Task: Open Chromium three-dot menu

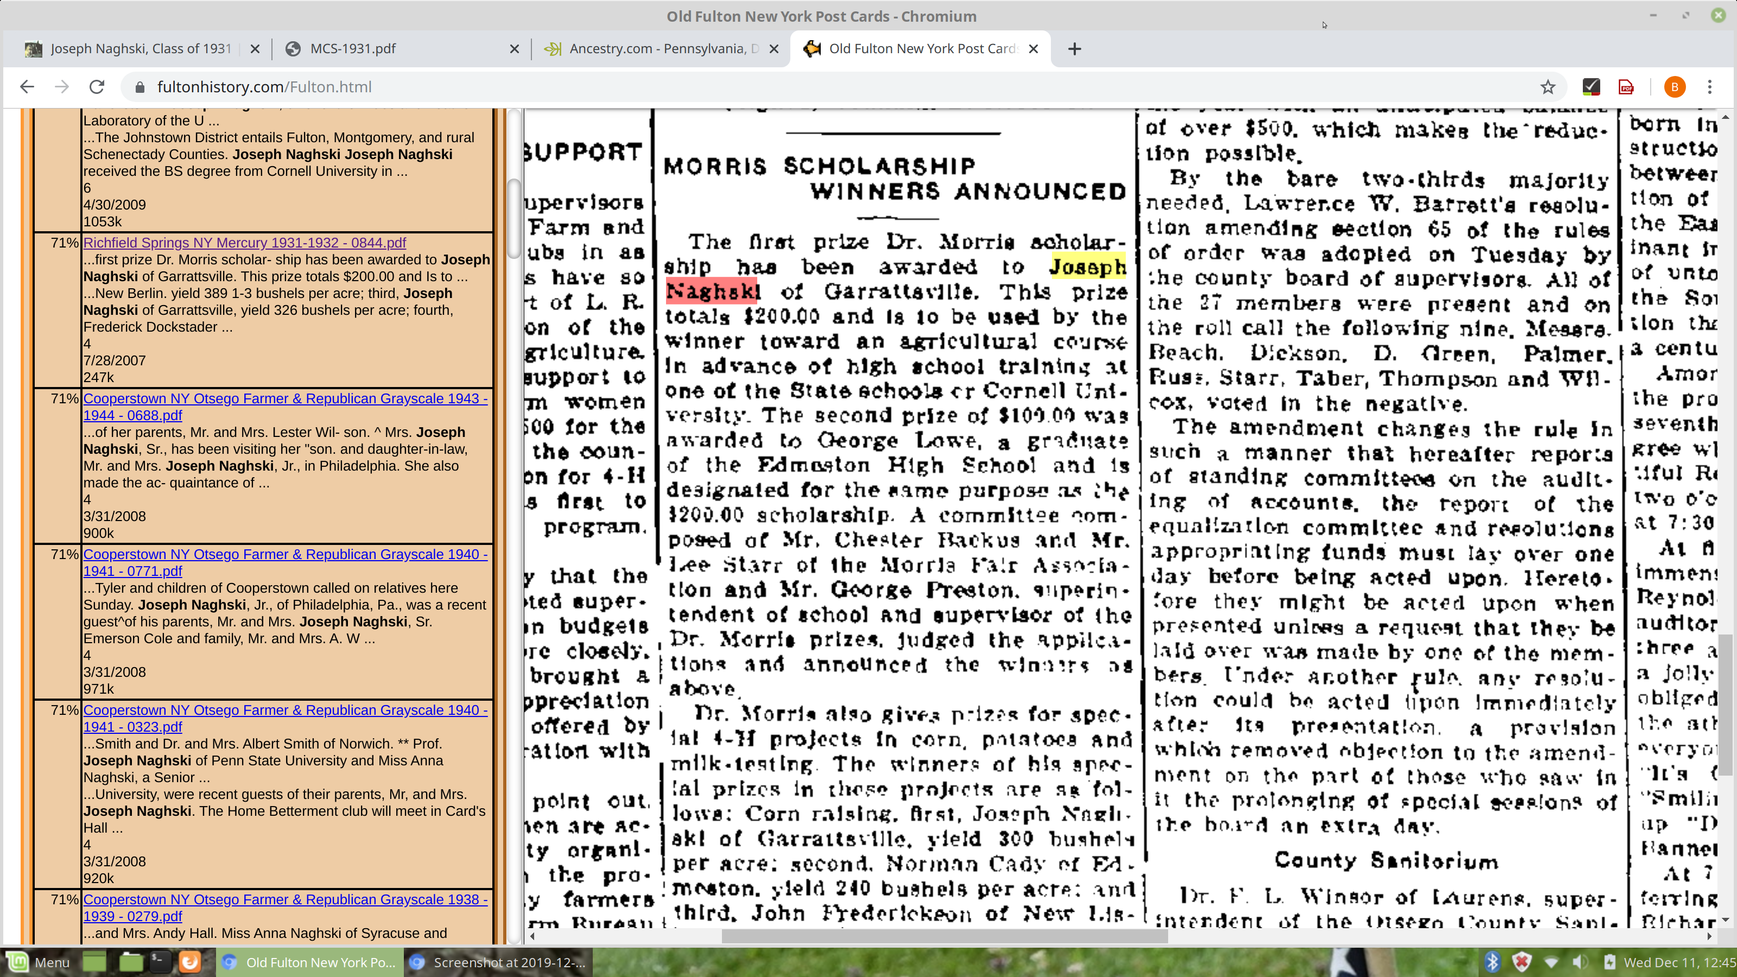Action: 1709,87
